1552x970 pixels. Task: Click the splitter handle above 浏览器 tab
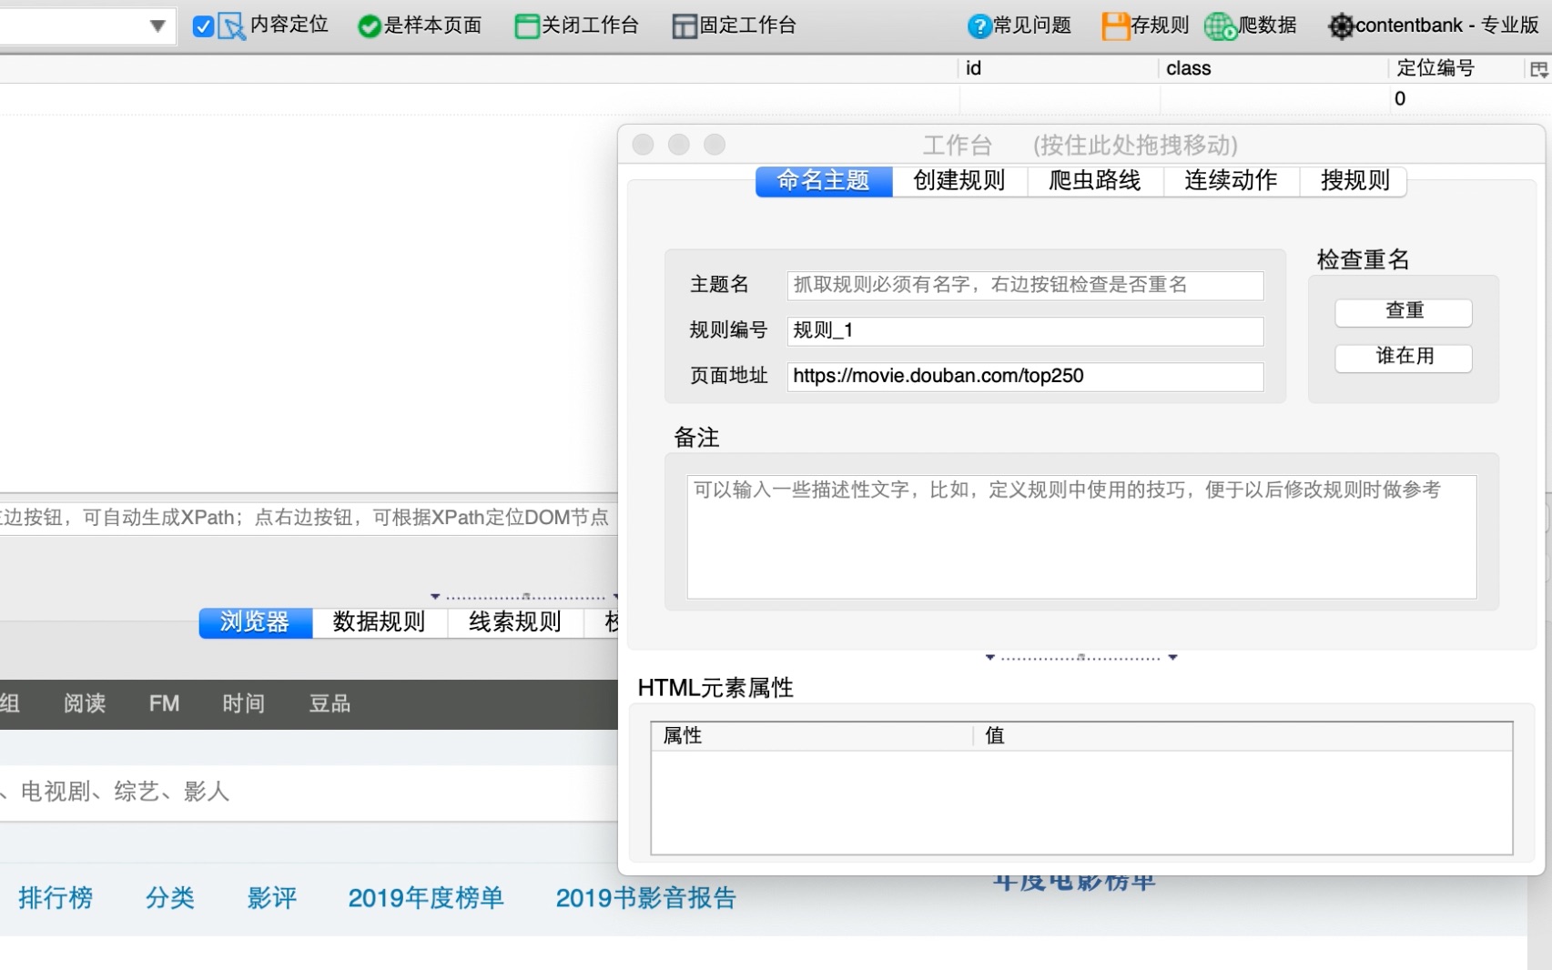point(525,597)
